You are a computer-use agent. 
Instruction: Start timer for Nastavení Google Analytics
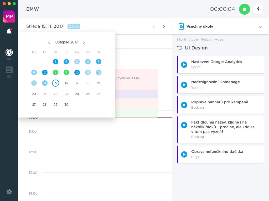184,65
